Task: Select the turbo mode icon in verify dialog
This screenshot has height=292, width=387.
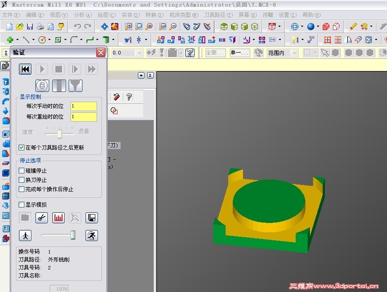Action: click(x=42, y=86)
